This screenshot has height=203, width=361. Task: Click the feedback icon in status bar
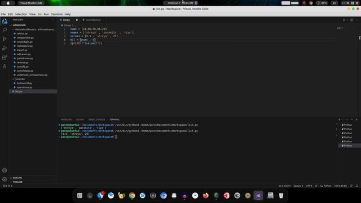(x=351, y=186)
